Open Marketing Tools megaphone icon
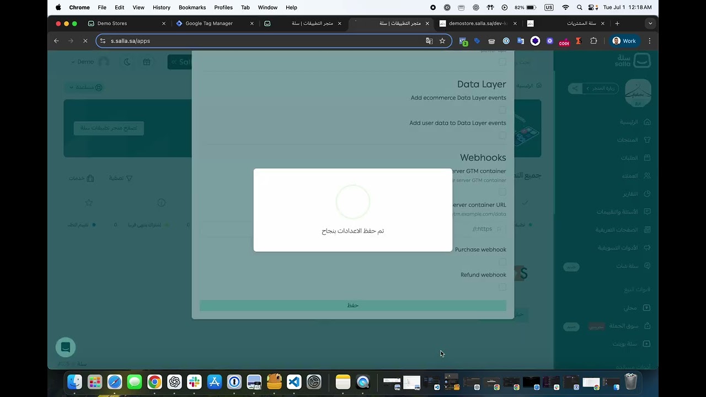The width and height of the screenshot is (706, 397). pos(647,248)
